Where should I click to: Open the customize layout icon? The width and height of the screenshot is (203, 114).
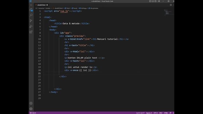[159, 1]
